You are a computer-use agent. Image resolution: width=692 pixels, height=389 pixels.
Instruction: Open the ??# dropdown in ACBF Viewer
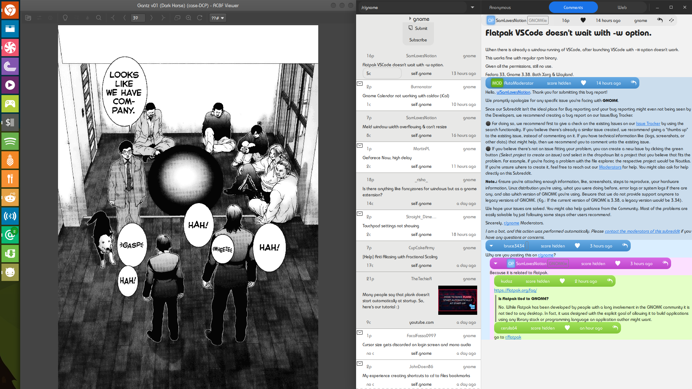218,18
